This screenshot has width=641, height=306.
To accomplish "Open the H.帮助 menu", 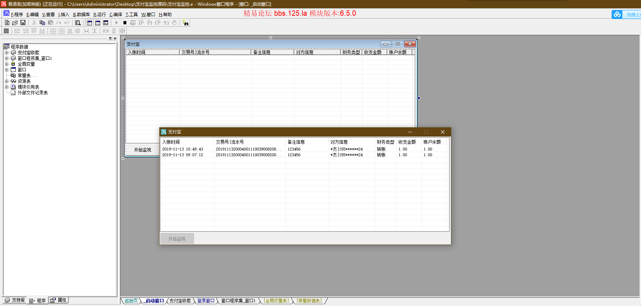I will [x=165, y=14].
